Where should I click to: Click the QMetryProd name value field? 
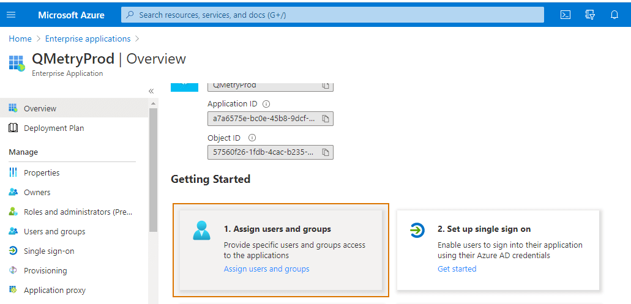(x=271, y=86)
